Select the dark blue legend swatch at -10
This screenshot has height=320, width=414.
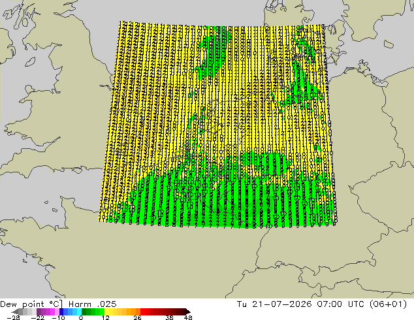[61, 312]
